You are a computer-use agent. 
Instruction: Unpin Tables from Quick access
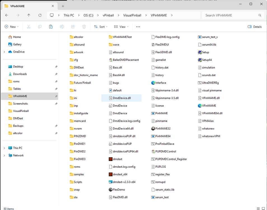(x=56, y=89)
